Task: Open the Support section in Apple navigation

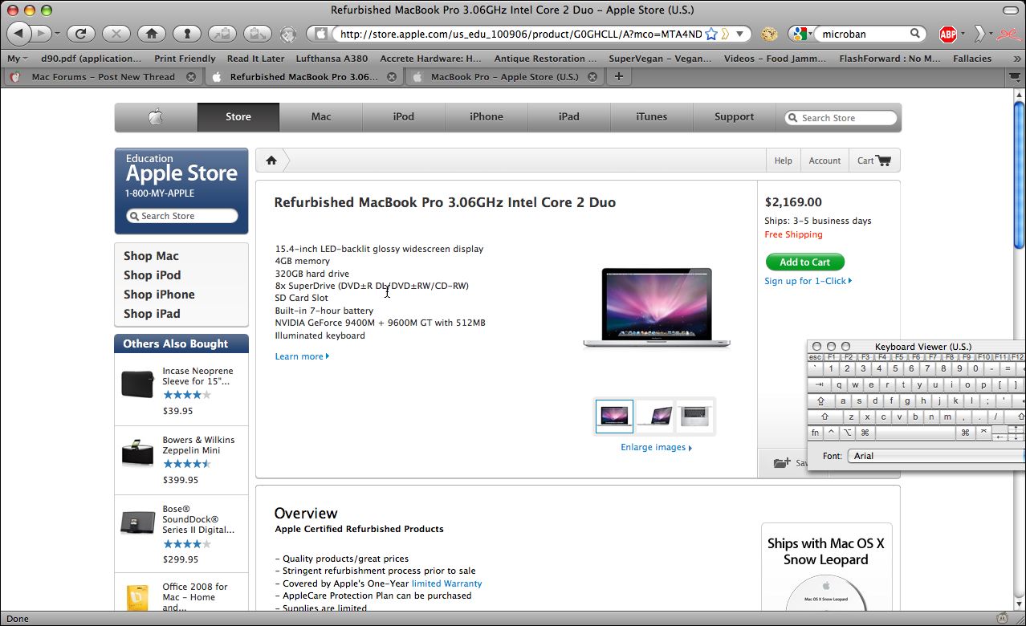Action: click(x=735, y=117)
